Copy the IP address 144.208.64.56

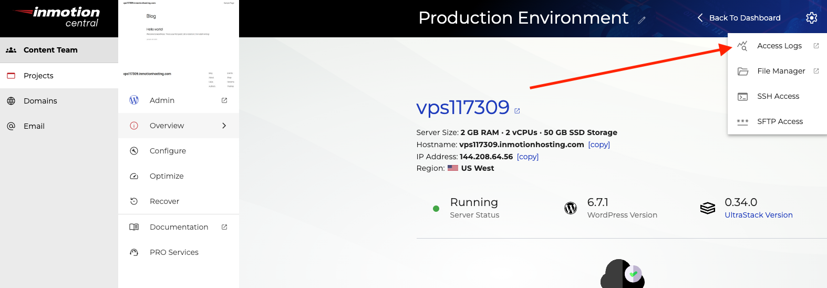[528, 157]
